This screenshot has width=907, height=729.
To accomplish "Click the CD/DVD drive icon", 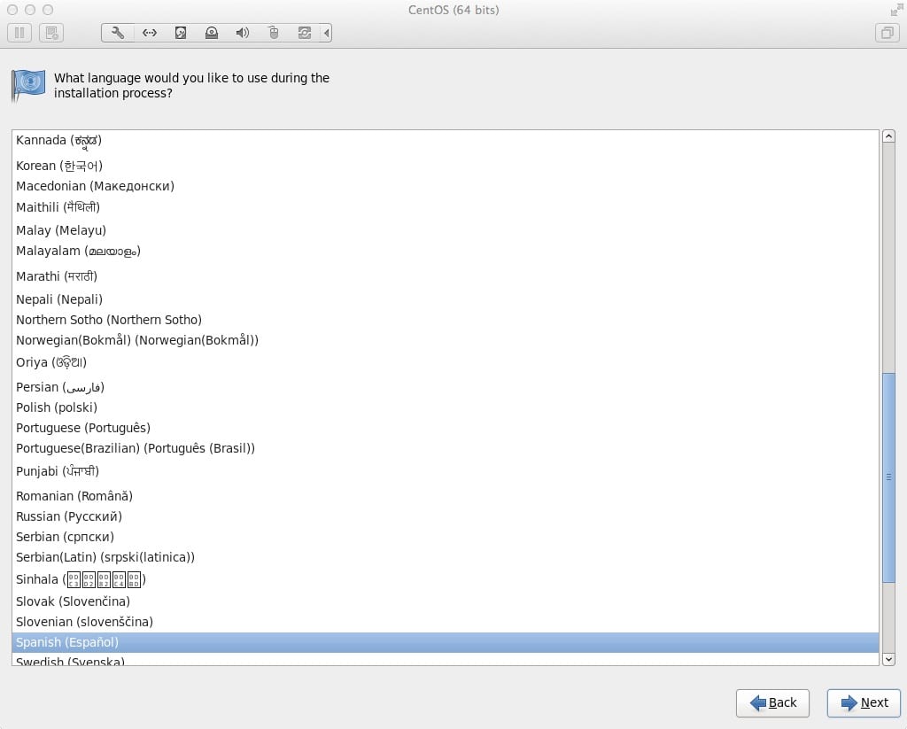I will coord(211,33).
